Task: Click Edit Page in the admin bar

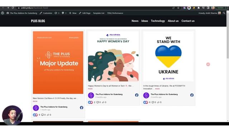Action: 85,13
